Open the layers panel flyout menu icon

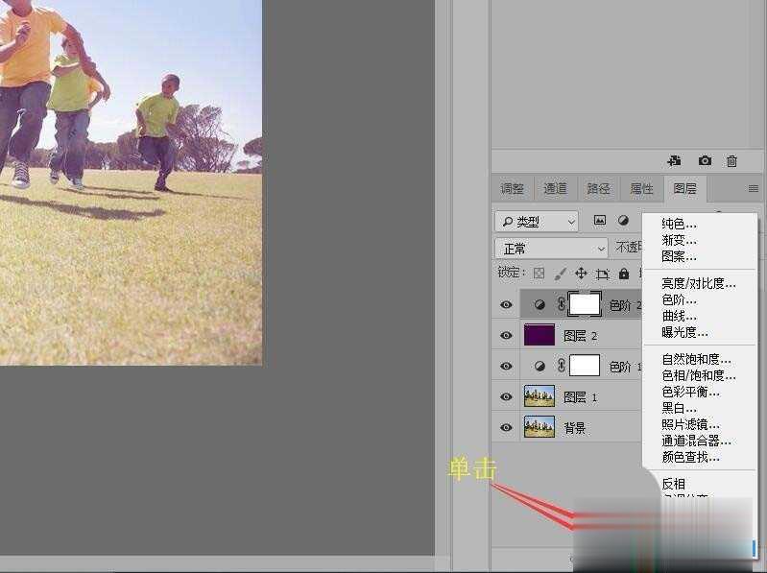pos(754,188)
